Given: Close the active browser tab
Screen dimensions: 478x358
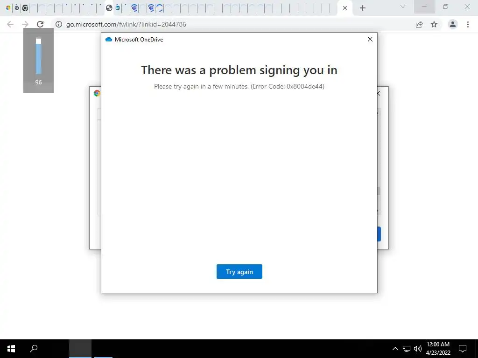Looking at the screenshot, I should 345,8.
